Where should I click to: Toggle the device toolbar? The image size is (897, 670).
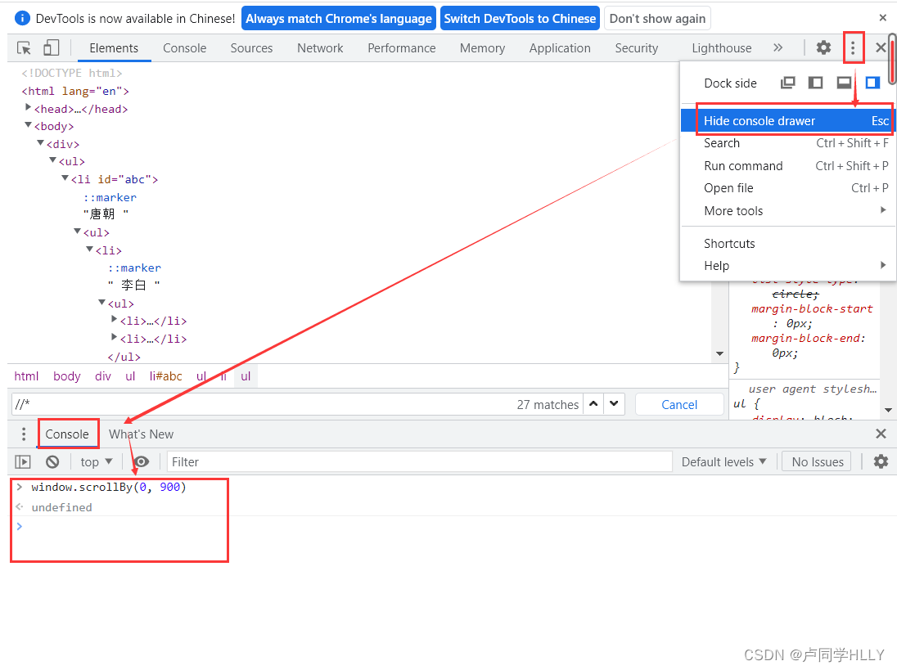tap(51, 47)
